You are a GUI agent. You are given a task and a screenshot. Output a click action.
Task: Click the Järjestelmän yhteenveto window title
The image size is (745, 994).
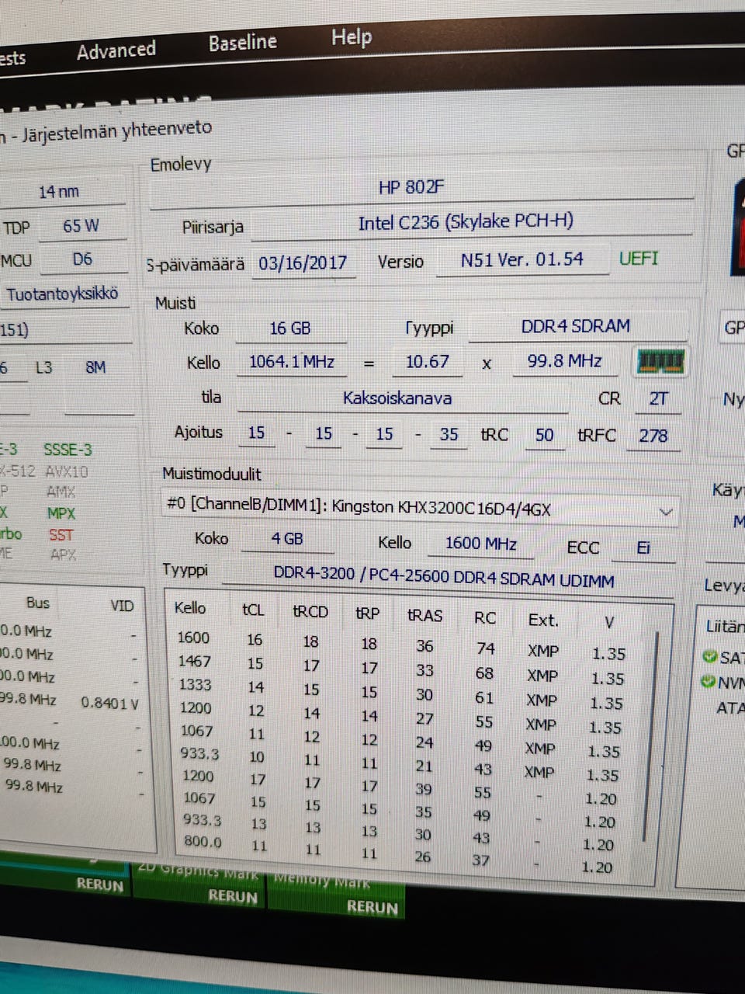(x=116, y=131)
